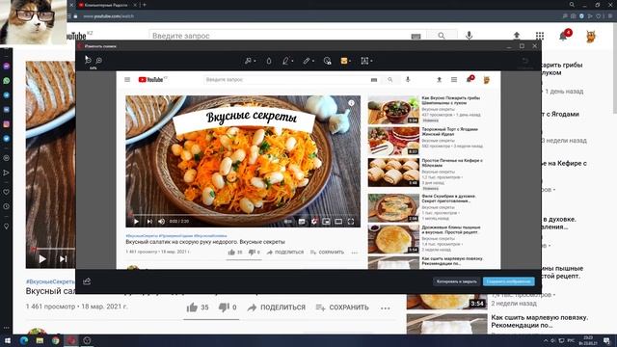Open more actions dots under video
The height and width of the screenshot is (347, 617).
(386, 308)
